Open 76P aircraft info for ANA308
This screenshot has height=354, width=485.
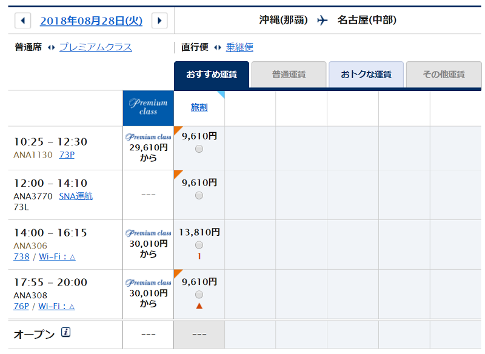[21, 306]
